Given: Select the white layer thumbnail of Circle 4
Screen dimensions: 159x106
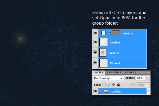Looking at the screenshot, I should (104, 33).
